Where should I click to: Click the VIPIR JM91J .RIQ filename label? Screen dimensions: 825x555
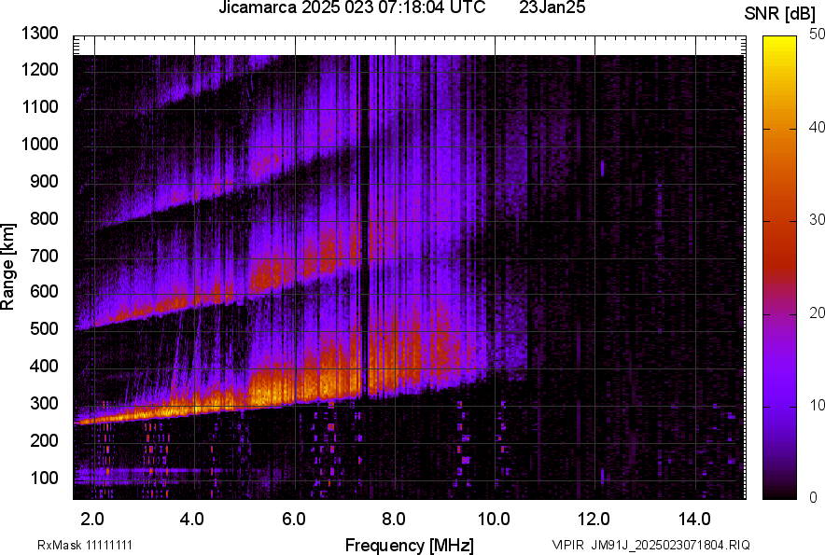coord(650,545)
